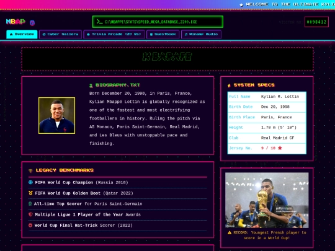Click the jersey number '9 / 10' value
The width and height of the screenshot is (335, 251).
coord(268,148)
